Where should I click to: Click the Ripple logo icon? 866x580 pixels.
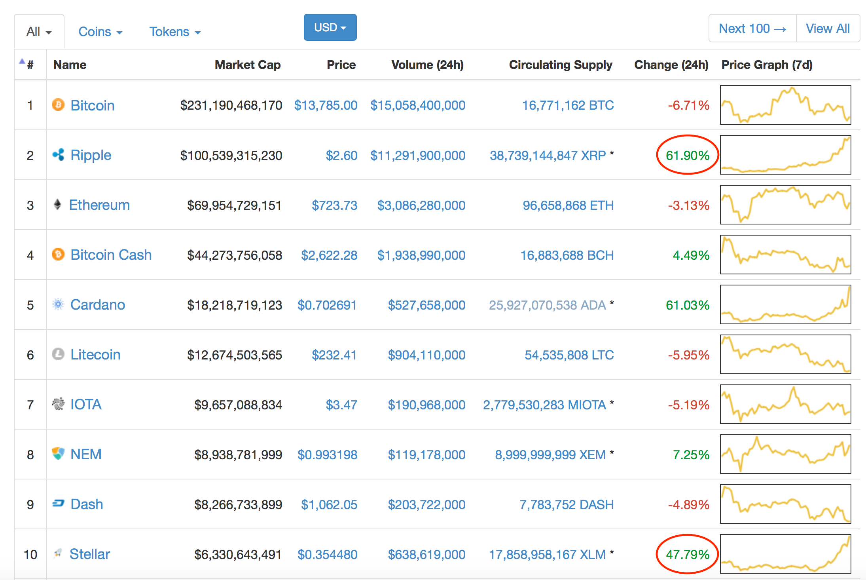tap(58, 155)
